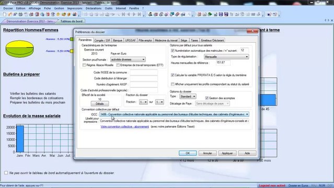Click the employee person icon in toolbar
The image size is (334, 188).
point(151,14)
